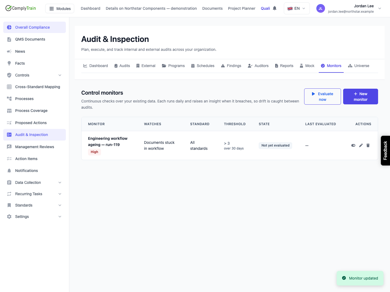390x292 pixels.
Task: Open the Auditors tab
Action: (x=258, y=66)
